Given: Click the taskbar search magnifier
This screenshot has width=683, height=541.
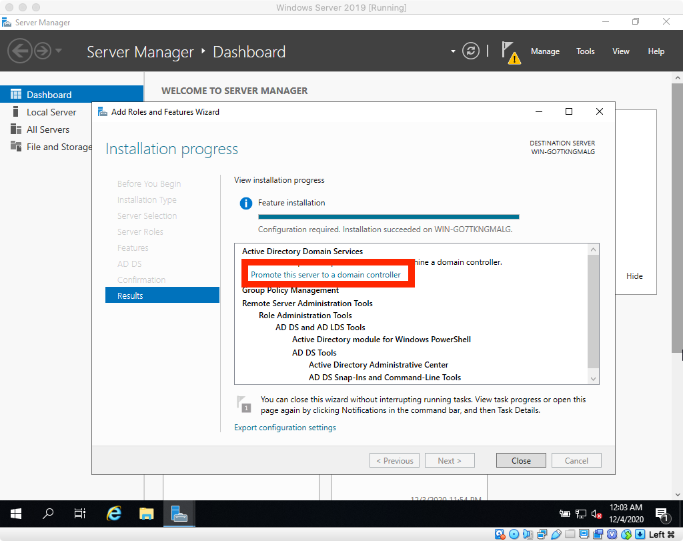Looking at the screenshot, I should click(x=48, y=514).
